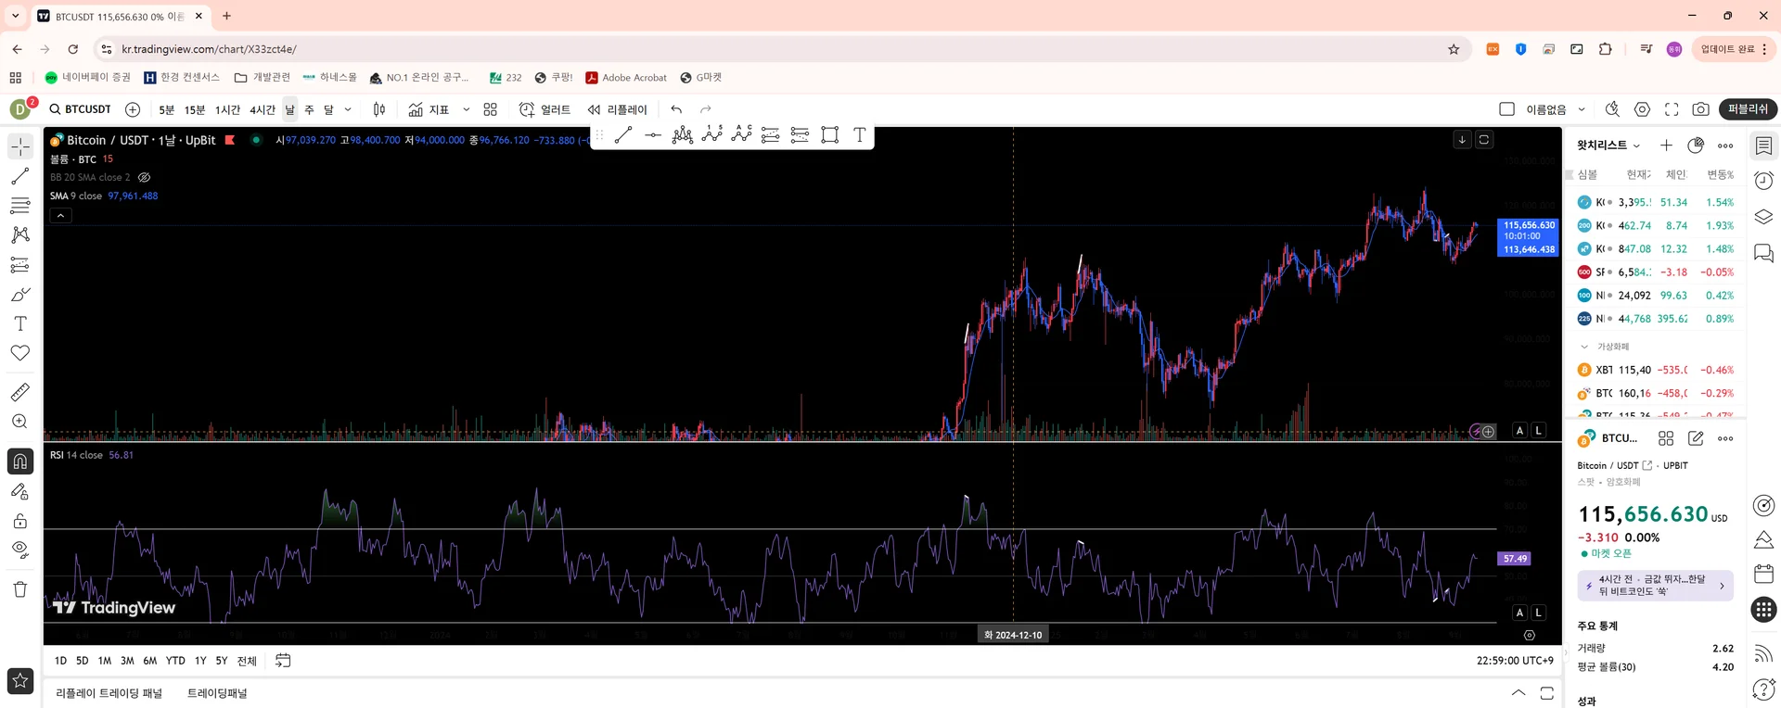Open the forecasting and measurement tools
Screen dimensions: 1781x708
tap(20, 265)
